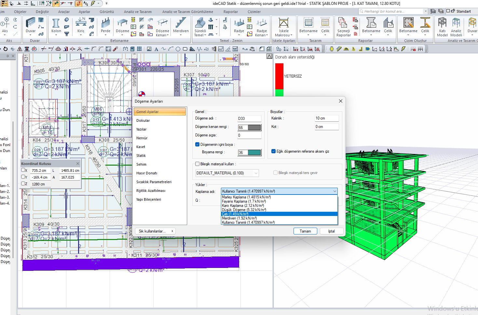The height and width of the screenshot is (315, 478).
Task: Toggle 'Döşemenin içini boya' checkbox
Action: 197,145
